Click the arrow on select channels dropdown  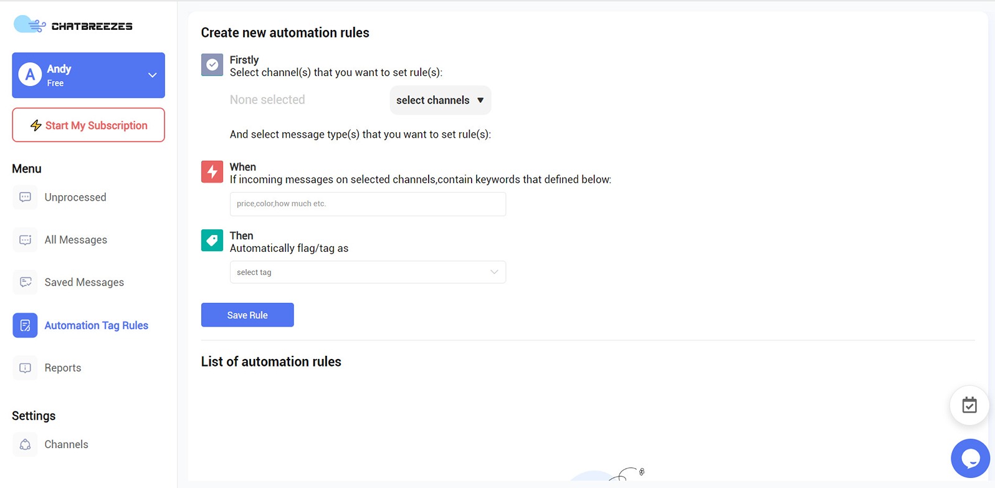(480, 100)
